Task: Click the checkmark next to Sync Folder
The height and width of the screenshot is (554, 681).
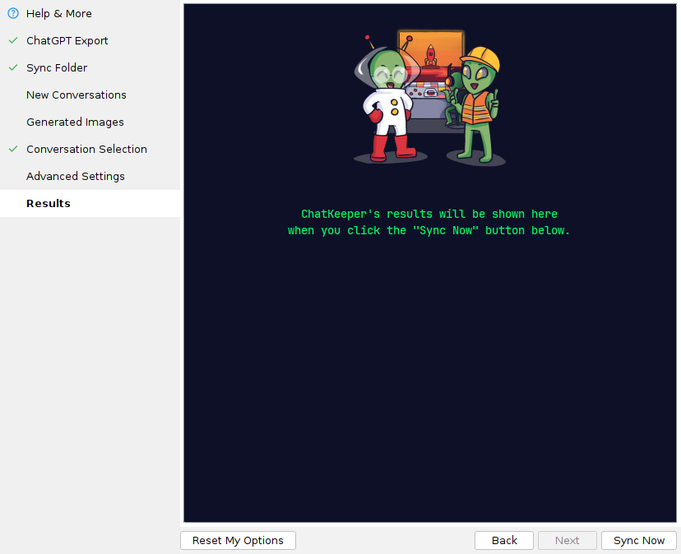Action: (x=12, y=67)
